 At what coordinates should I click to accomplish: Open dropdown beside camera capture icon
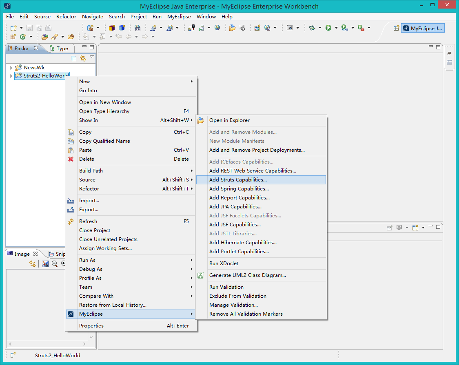pos(298,28)
